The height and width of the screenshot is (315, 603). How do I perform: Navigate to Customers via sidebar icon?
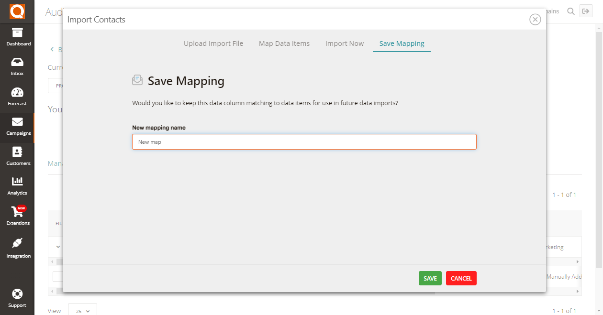point(17,156)
